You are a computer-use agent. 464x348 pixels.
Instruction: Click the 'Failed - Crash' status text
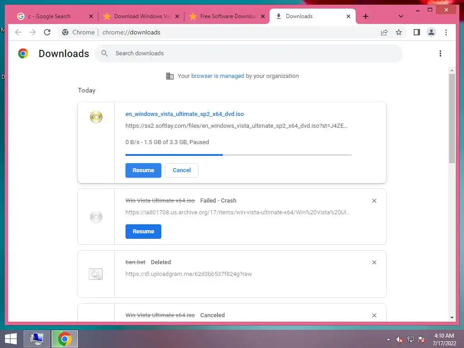[x=218, y=201]
